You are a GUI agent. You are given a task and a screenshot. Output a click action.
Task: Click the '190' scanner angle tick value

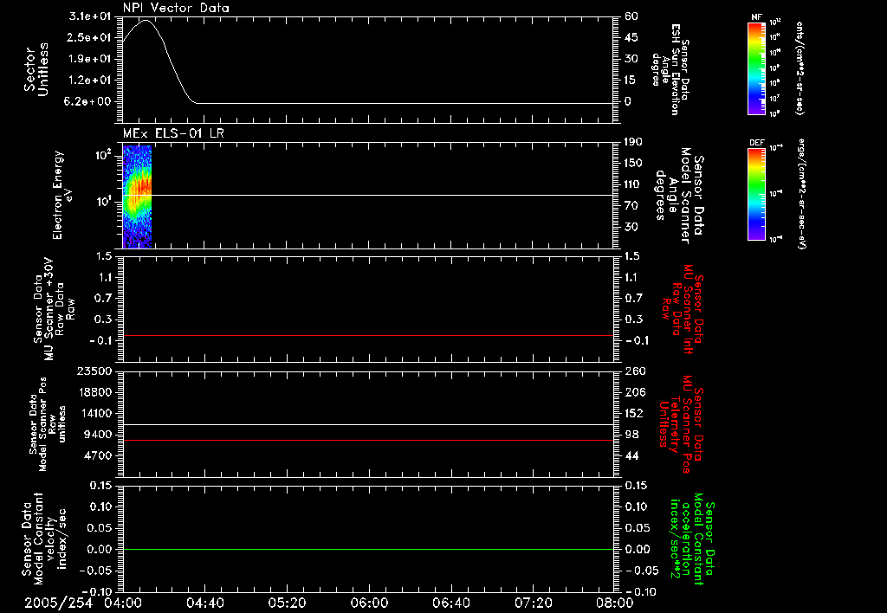633,142
